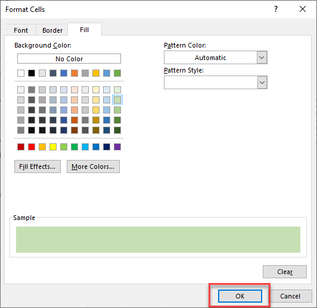Choose dark red standard color swatch
This screenshot has width=317, height=308.
coord(21,147)
